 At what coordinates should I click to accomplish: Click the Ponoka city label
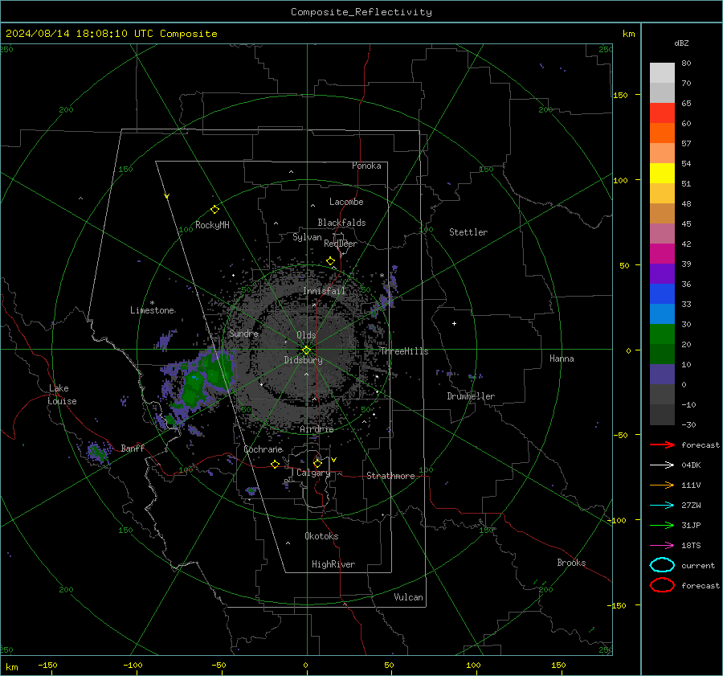pos(366,166)
